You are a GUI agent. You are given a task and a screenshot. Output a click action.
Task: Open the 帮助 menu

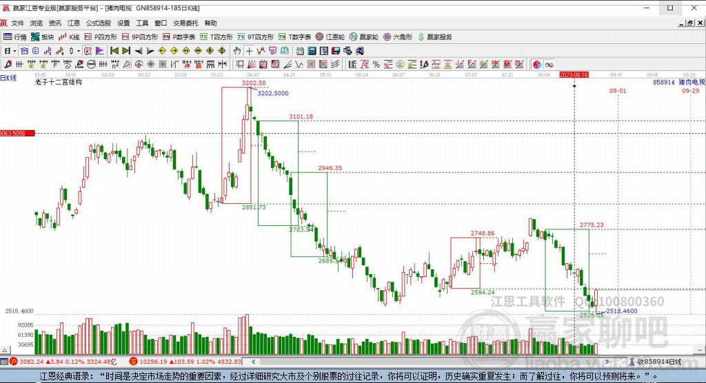(x=210, y=23)
